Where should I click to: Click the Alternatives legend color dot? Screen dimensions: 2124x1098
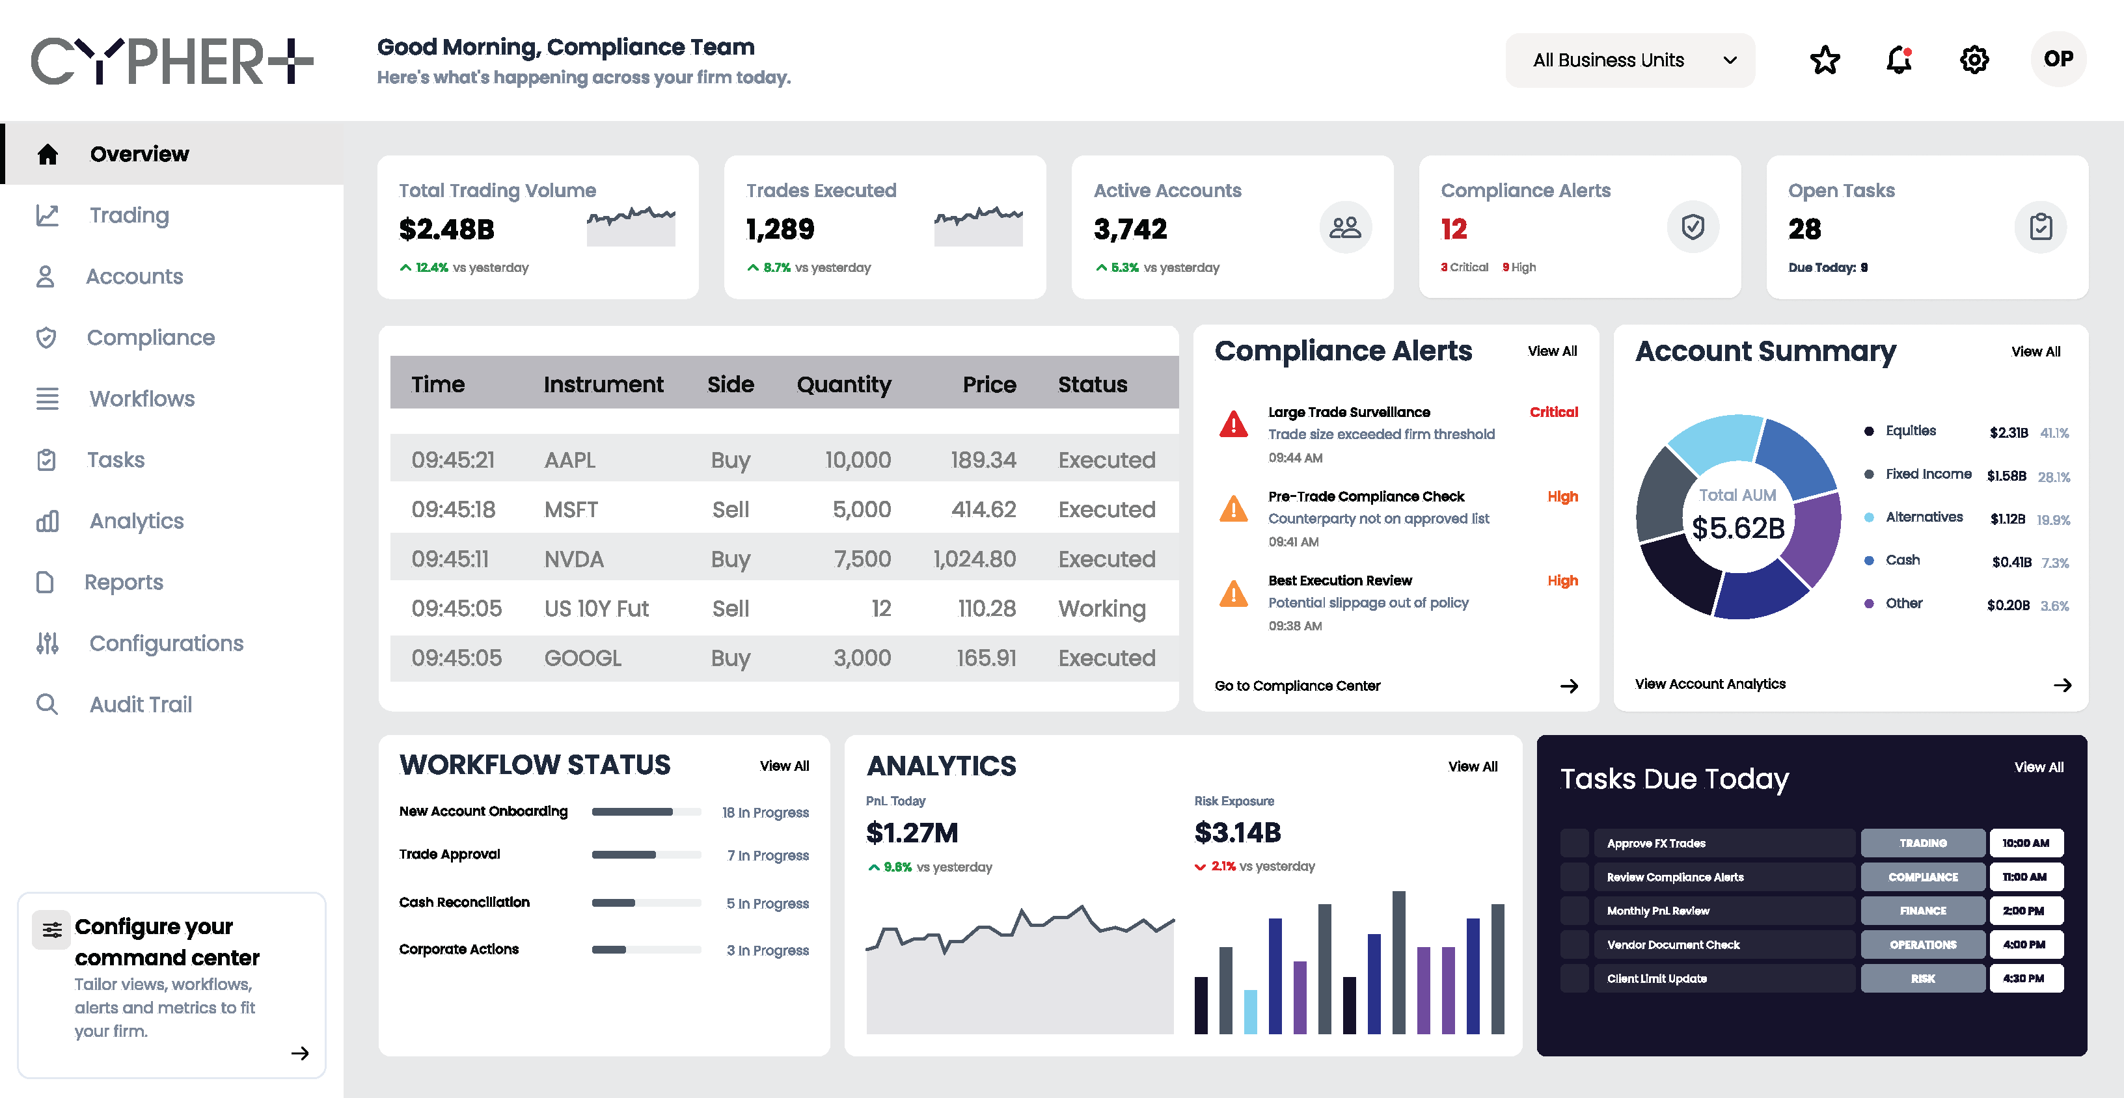(x=1868, y=518)
